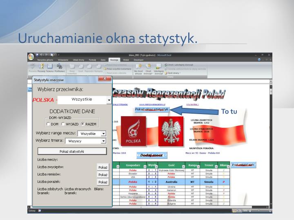Open the opponent dropdown showing Wszystkie

click(x=109, y=100)
